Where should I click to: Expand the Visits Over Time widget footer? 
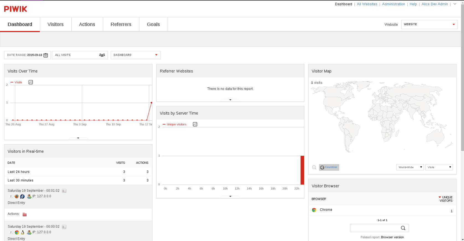(78, 138)
